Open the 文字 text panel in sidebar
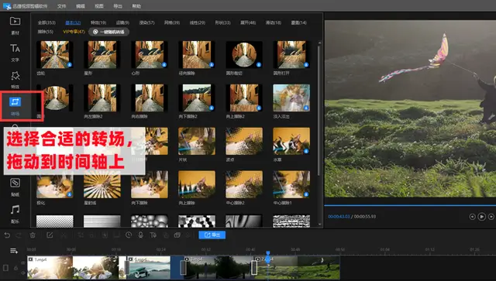The height and width of the screenshot is (281, 496). [x=15, y=52]
